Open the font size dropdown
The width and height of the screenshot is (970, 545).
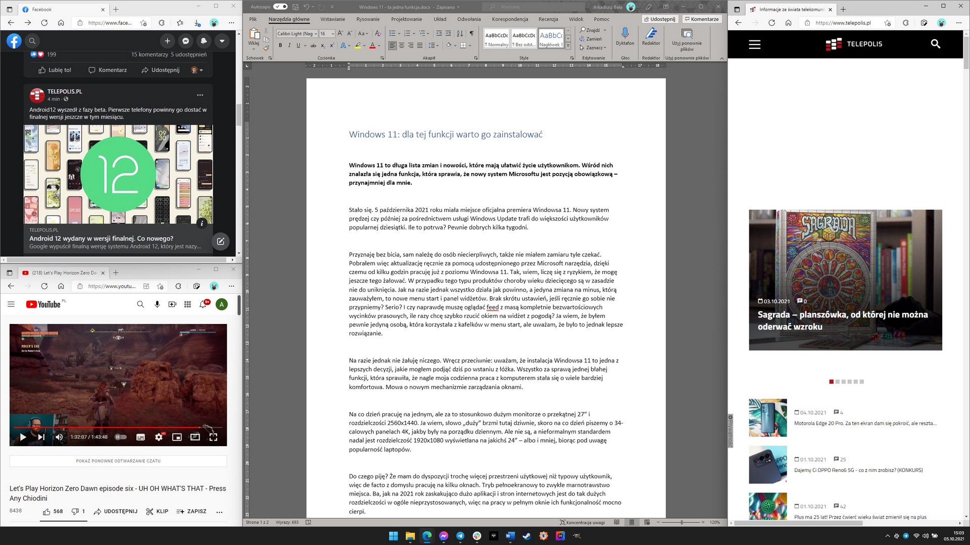[332, 34]
